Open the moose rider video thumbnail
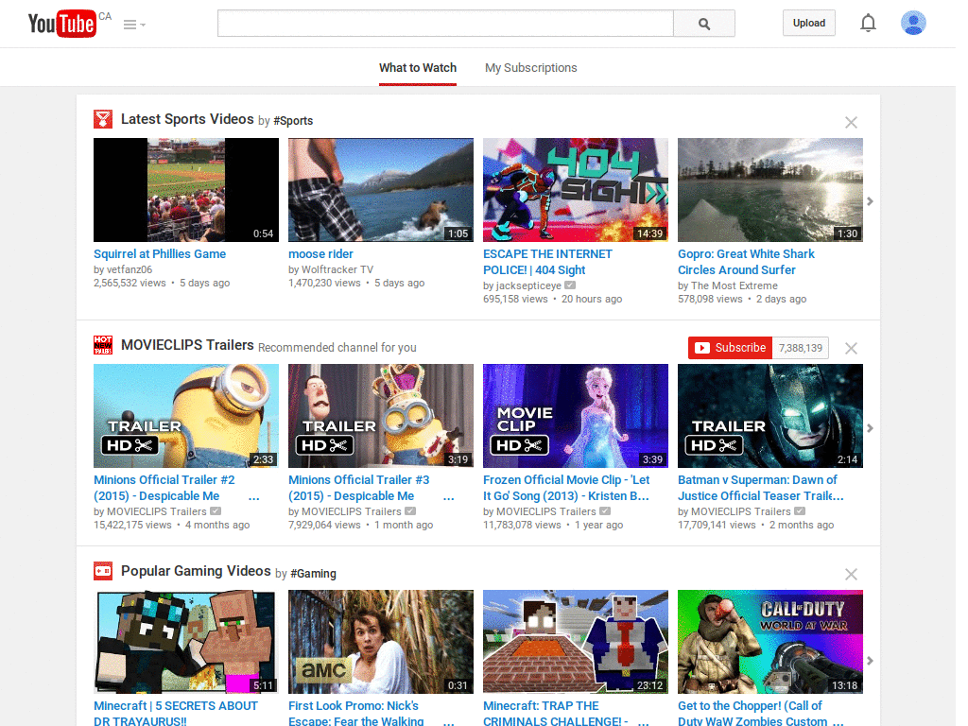Viewport: 968px width, 726px height. (x=381, y=190)
